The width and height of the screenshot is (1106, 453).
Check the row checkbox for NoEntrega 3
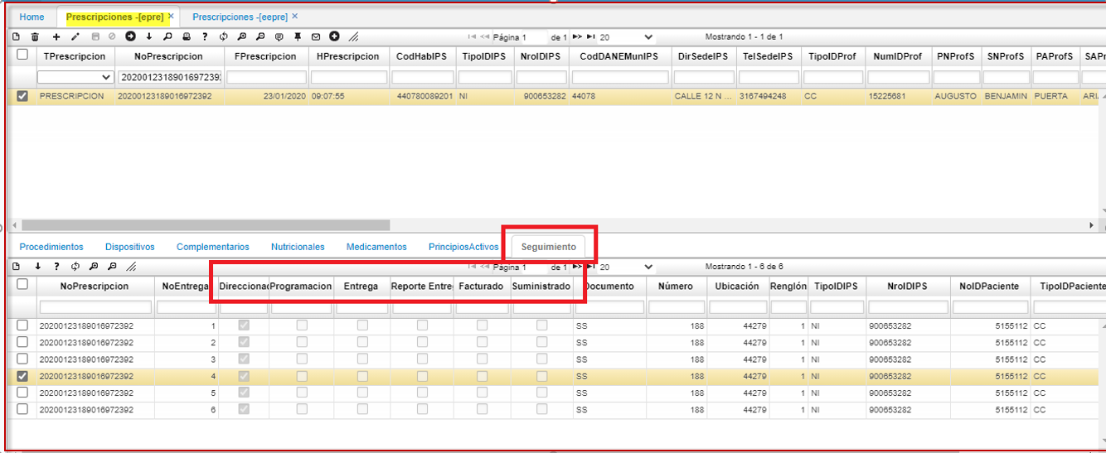(22, 359)
